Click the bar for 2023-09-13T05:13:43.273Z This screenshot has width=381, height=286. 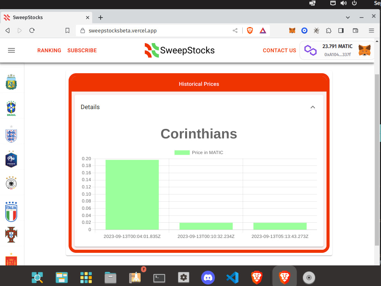pyautogui.click(x=280, y=226)
